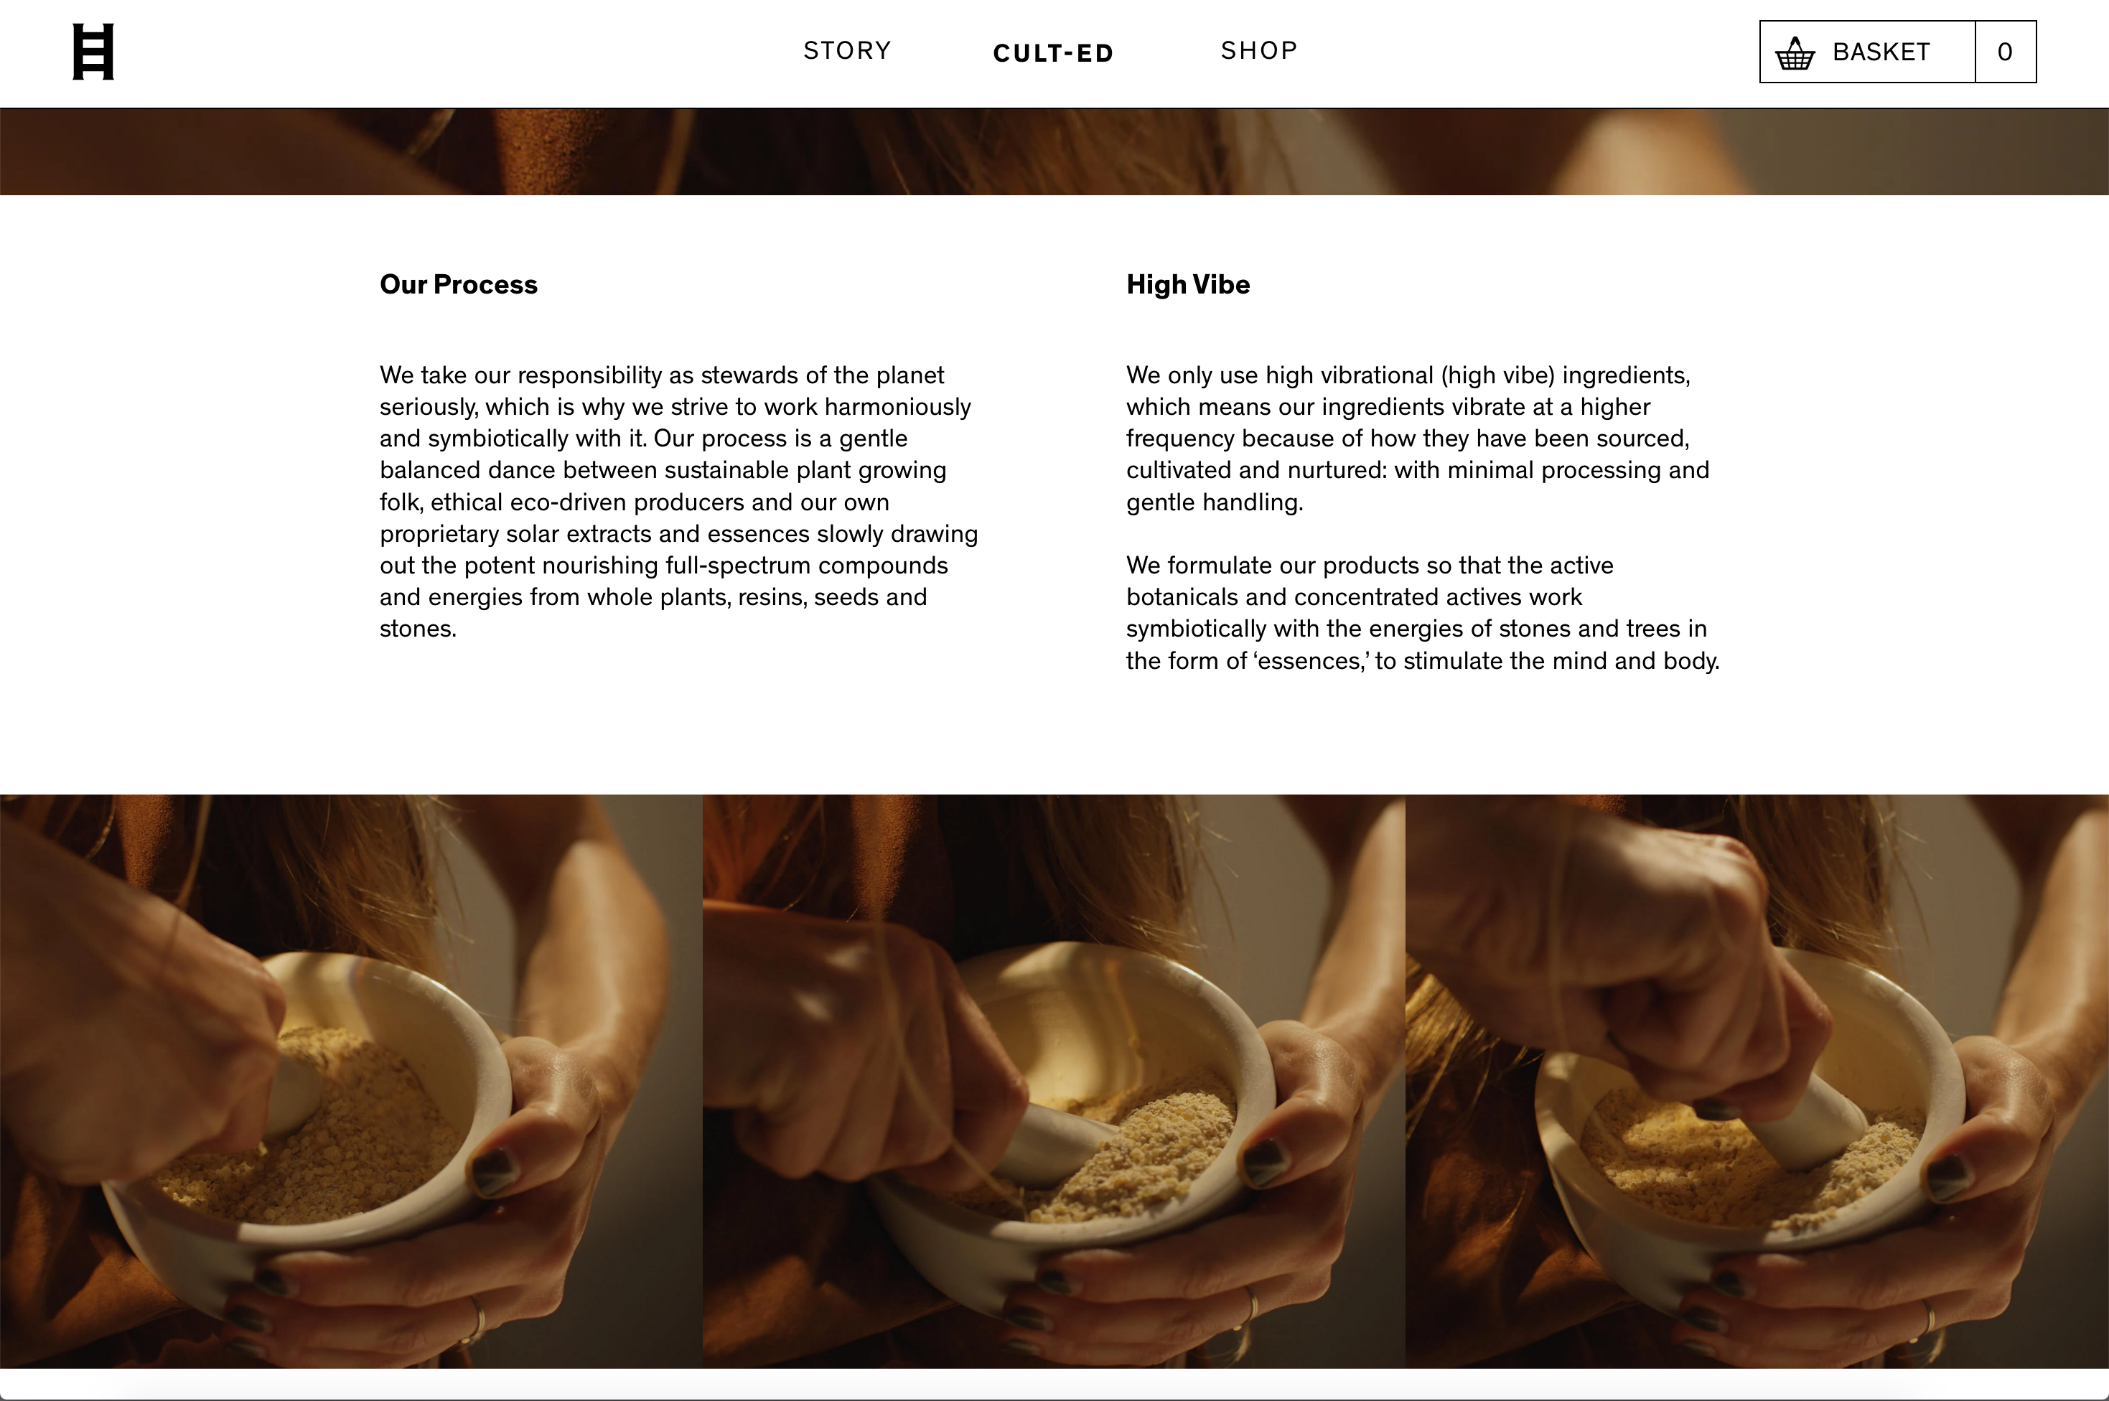Click the stewards of the planet paragraph

tap(679, 501)
